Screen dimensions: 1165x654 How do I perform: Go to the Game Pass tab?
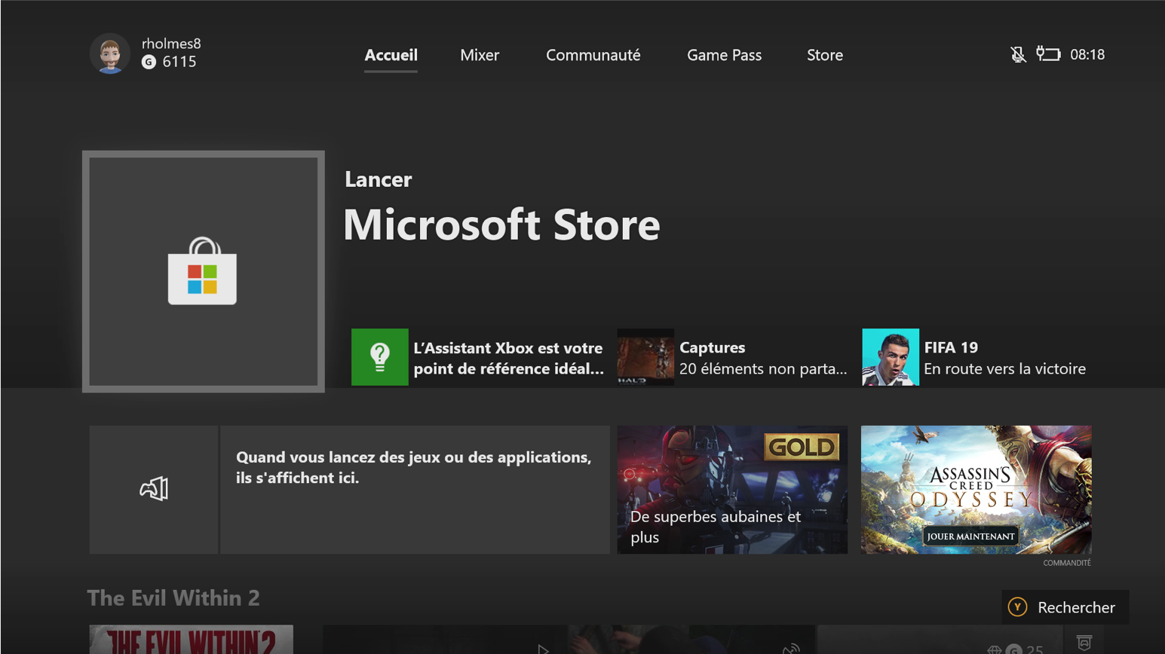coord(724,55)
